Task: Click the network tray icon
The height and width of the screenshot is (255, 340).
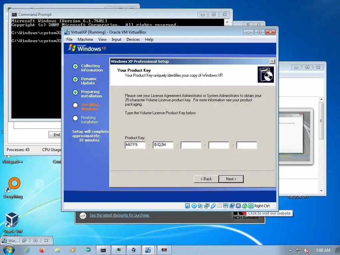Action: 298,250
